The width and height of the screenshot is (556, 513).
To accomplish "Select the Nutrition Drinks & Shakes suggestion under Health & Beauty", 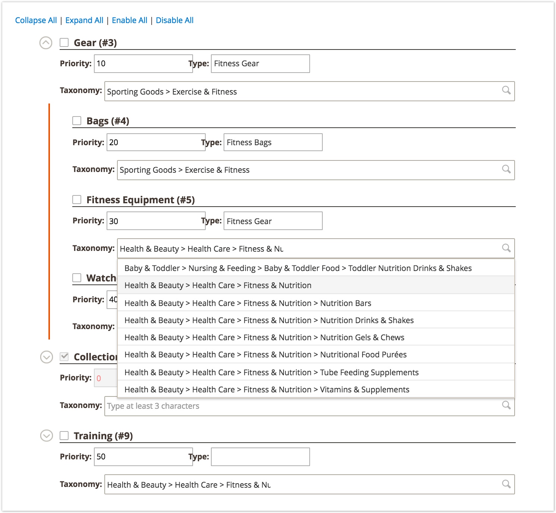I will (316, 320).
